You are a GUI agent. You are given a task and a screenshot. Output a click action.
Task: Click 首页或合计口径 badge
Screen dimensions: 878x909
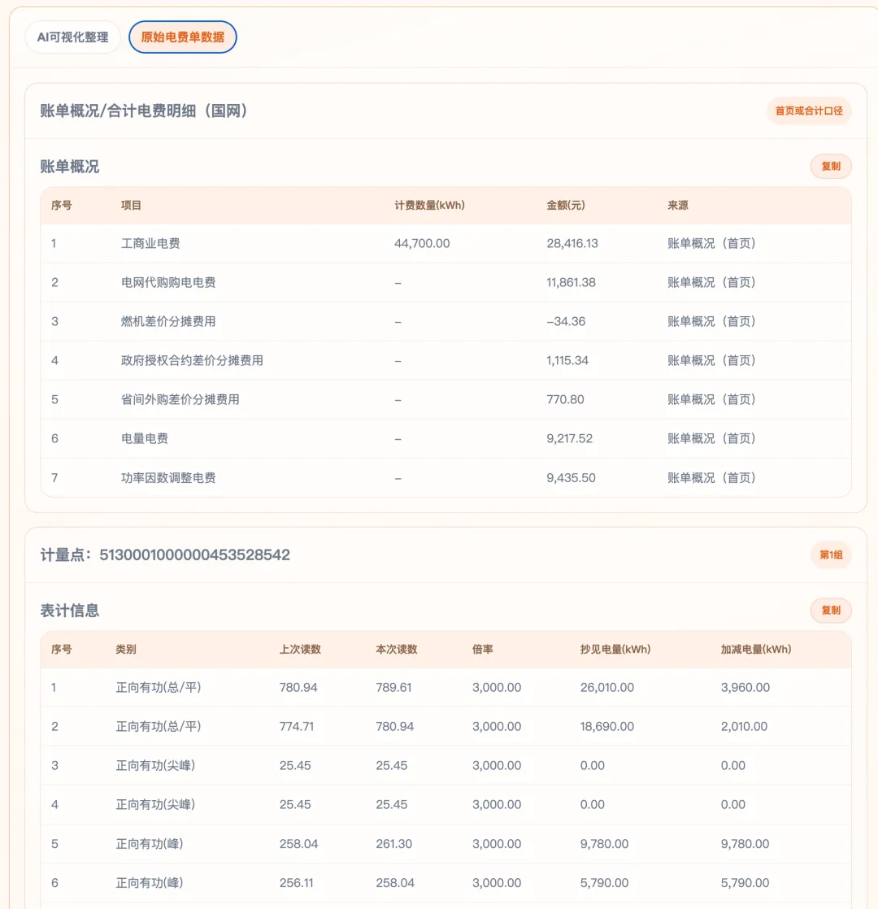click(809, 111)
